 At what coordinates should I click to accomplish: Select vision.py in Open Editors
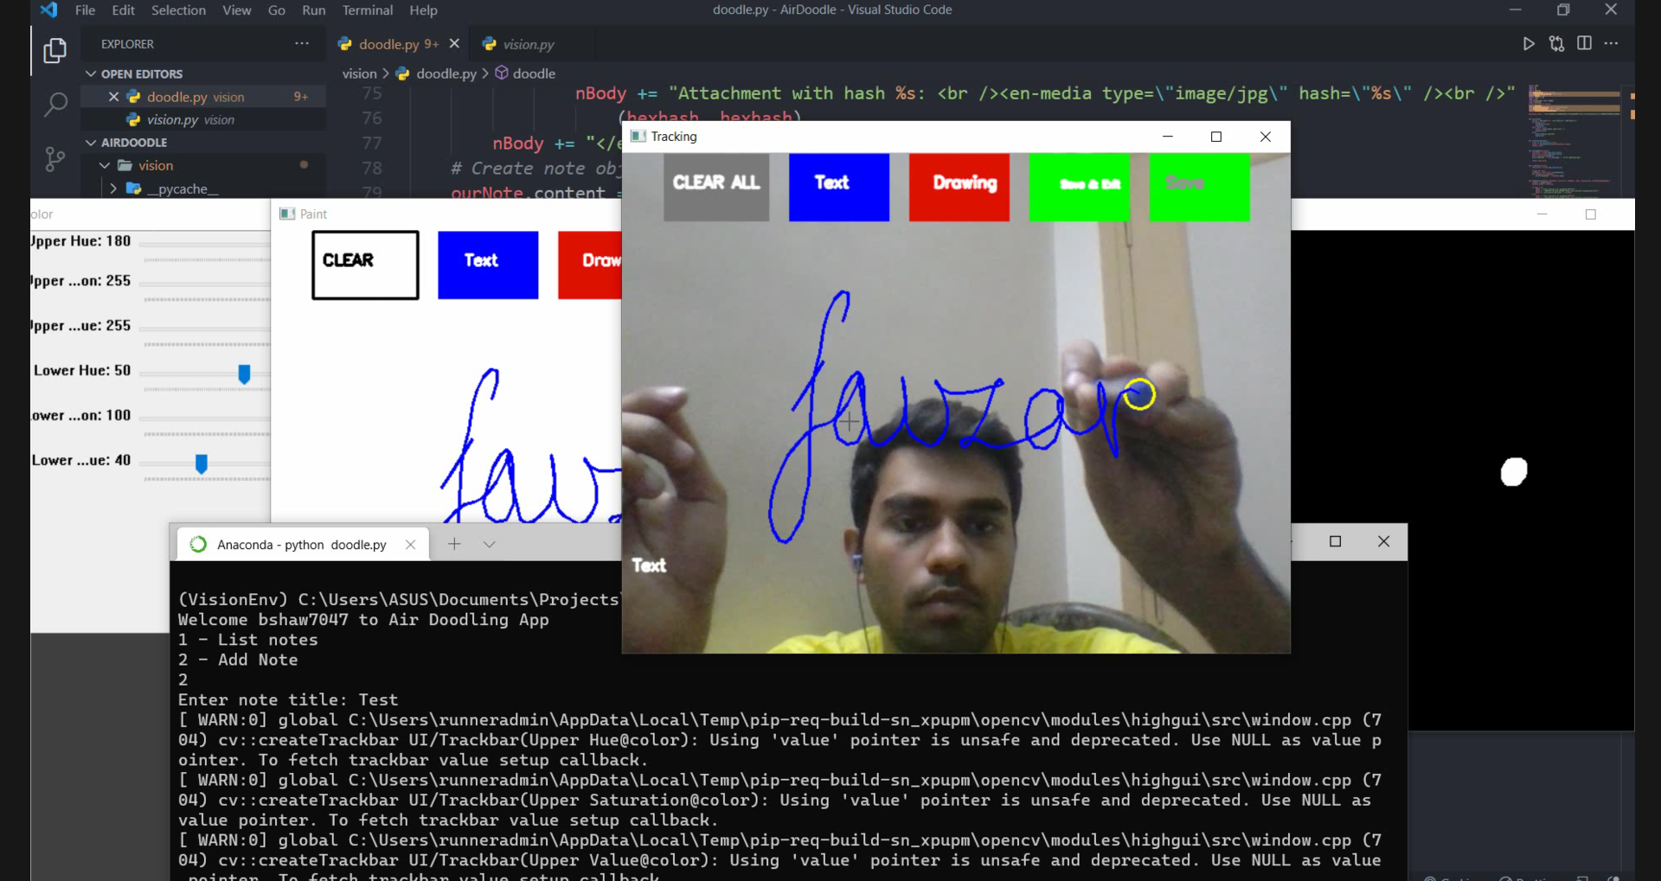point(203,119)
